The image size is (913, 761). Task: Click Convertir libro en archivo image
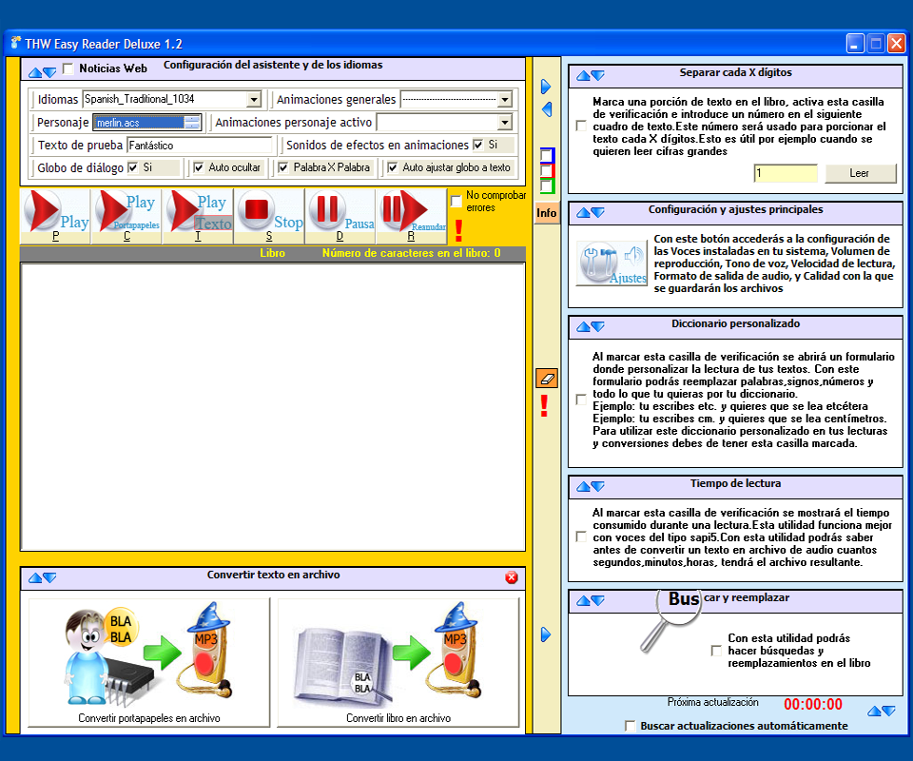click(x=398, y=662)
